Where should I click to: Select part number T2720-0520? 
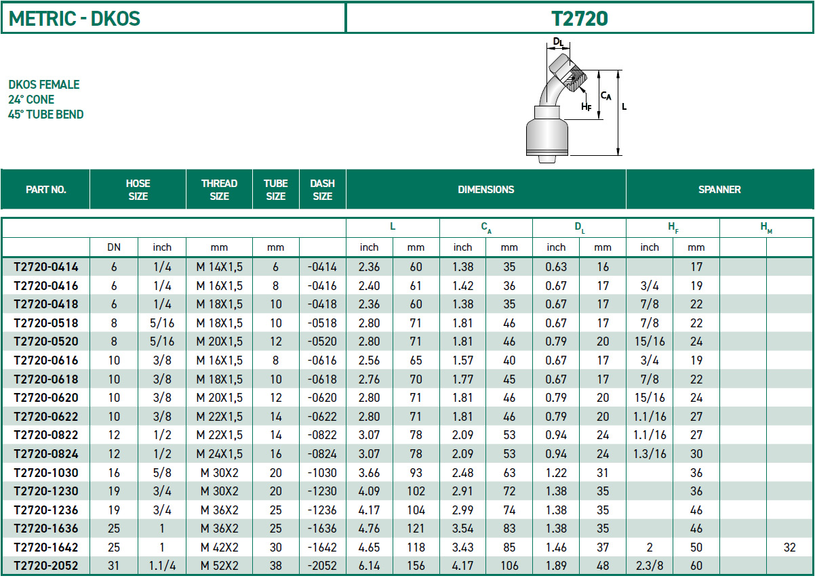[46, 342]
